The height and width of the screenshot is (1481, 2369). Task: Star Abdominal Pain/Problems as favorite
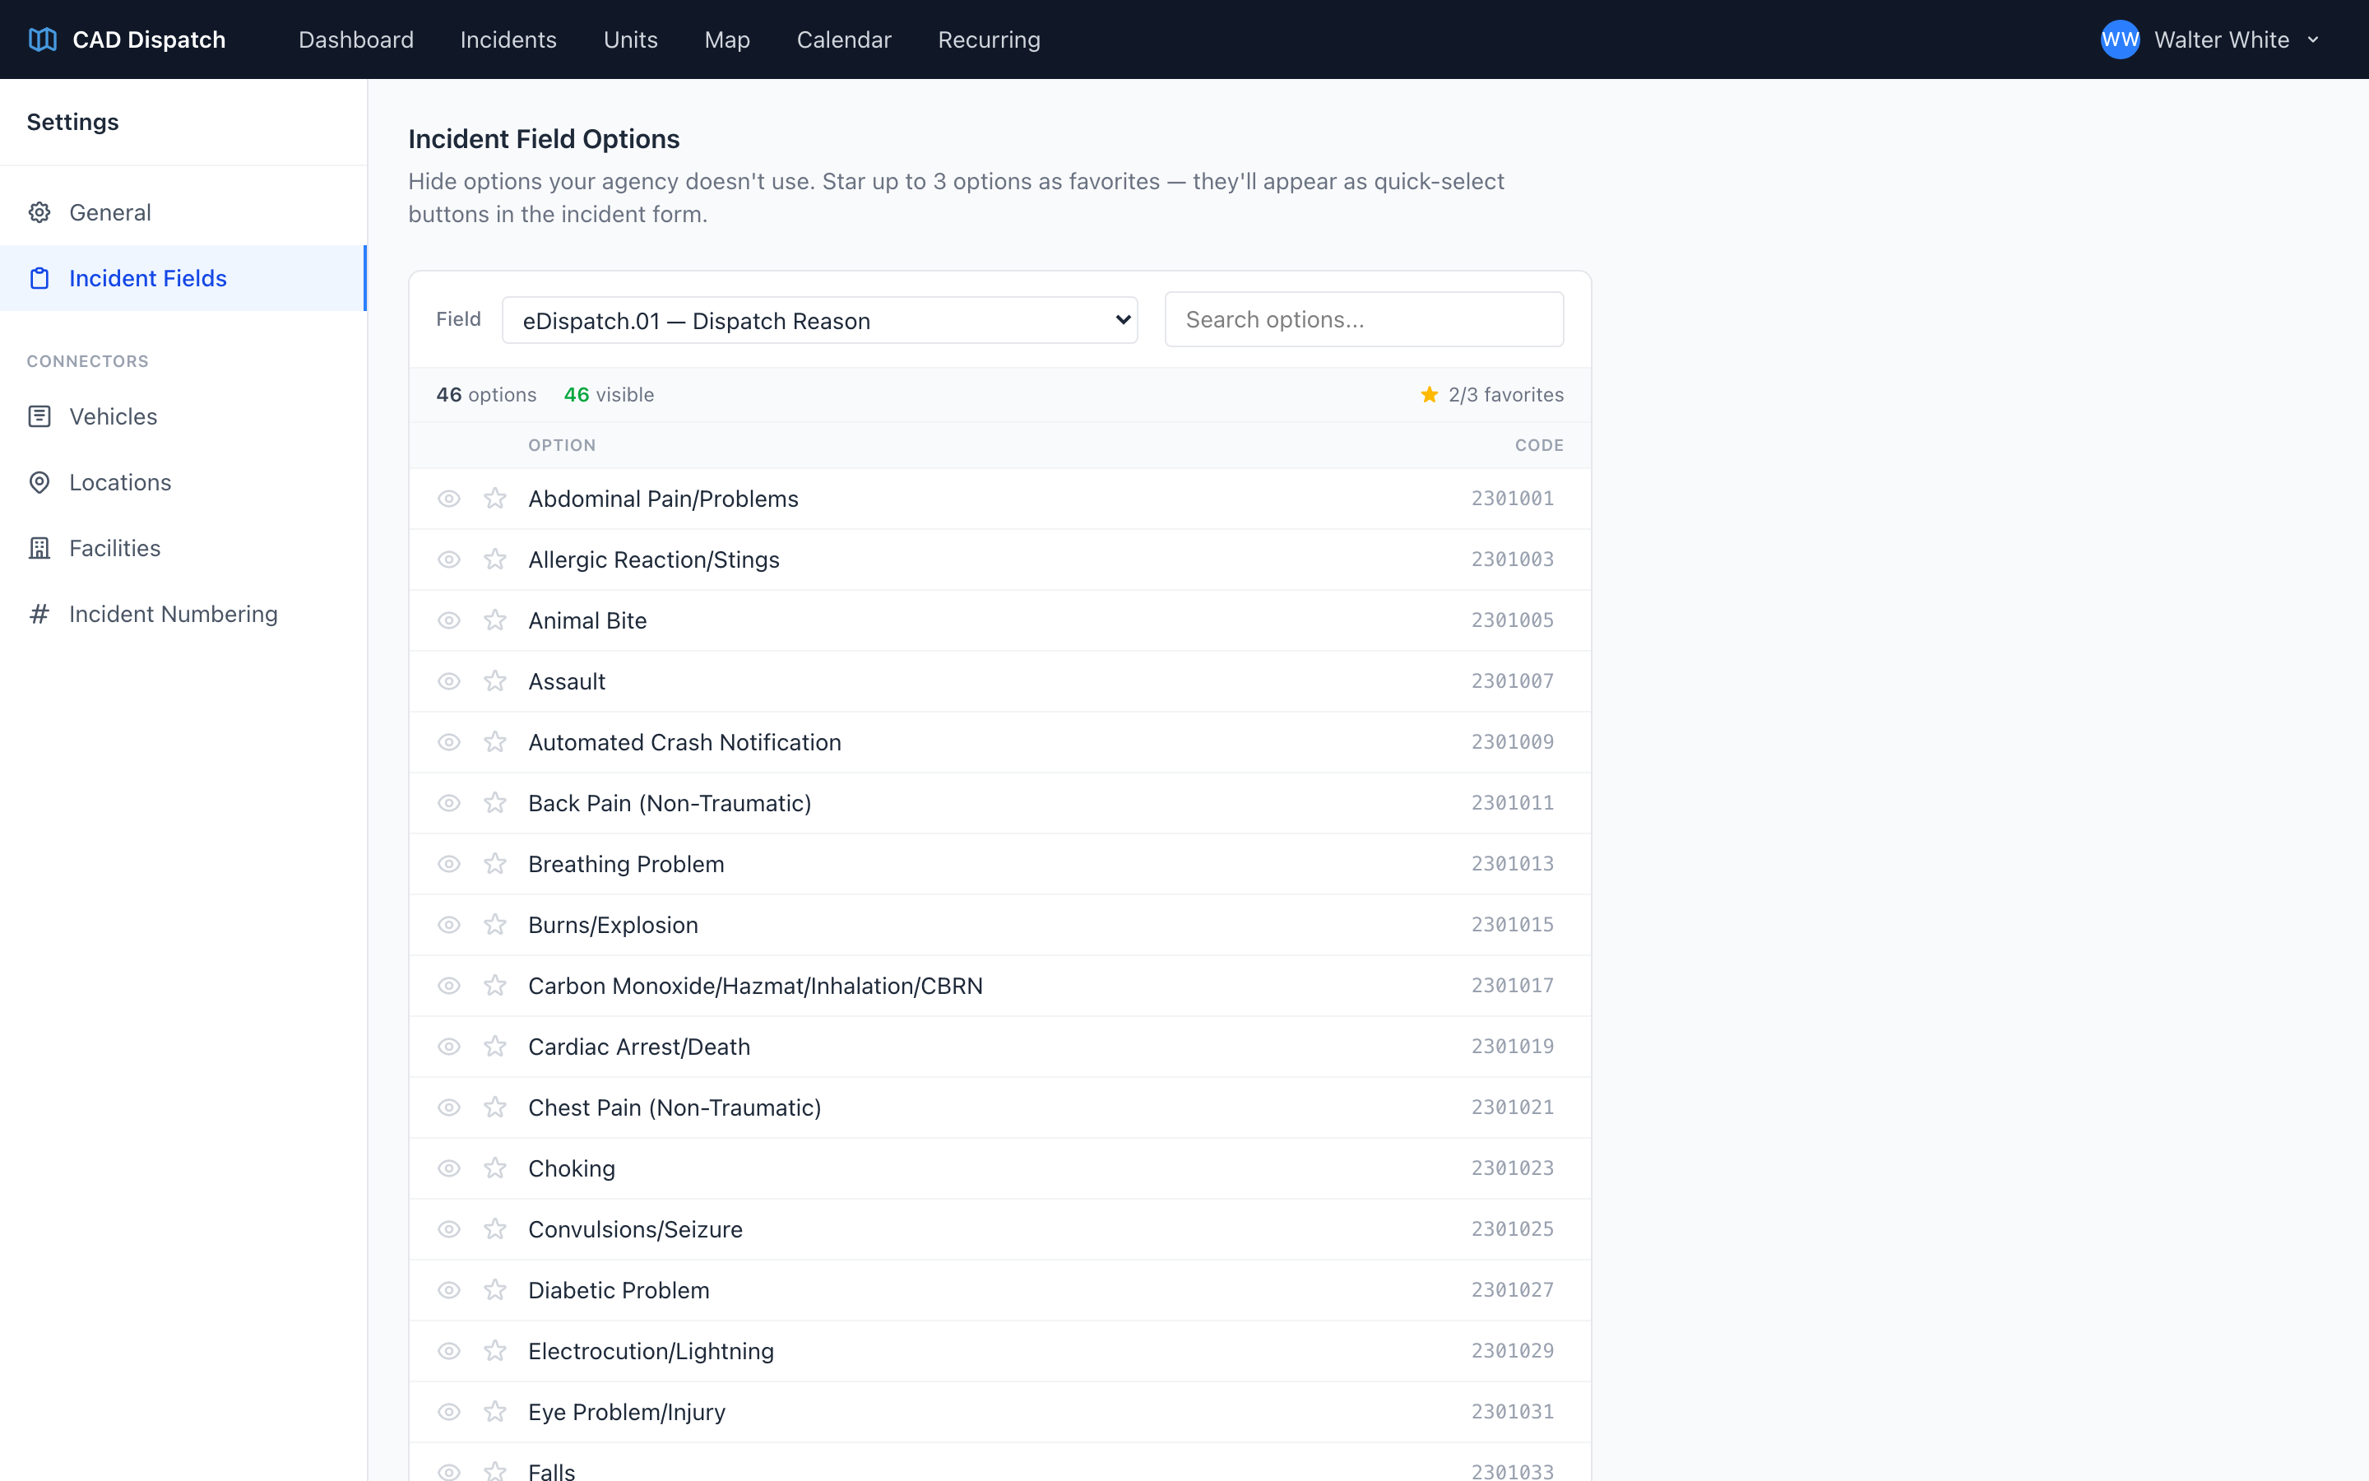pyautogui.click(x=495, y=499)
